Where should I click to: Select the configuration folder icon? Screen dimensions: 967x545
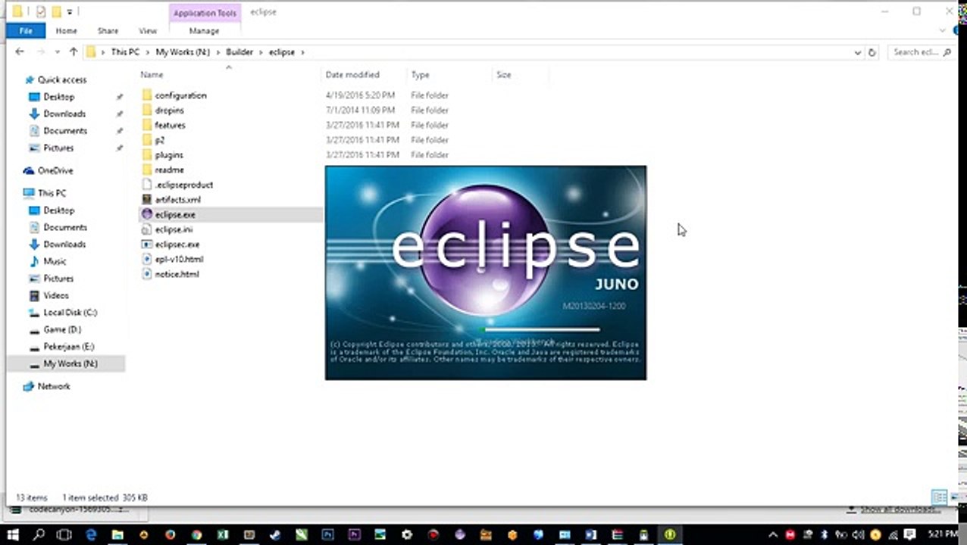click(x=147, y=95)
